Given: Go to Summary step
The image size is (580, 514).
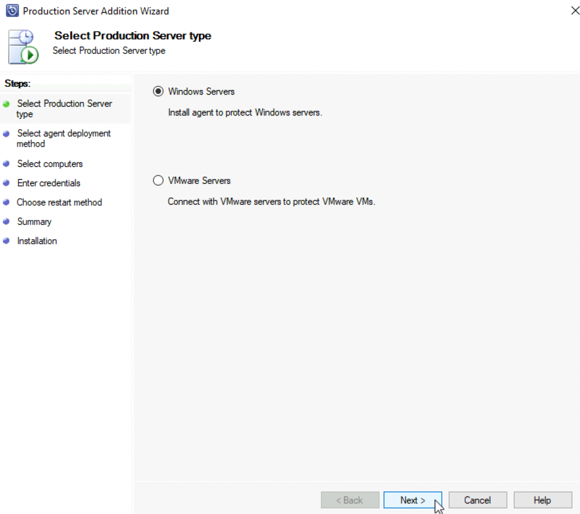Looking at the screenshot, I should (35, 221).
